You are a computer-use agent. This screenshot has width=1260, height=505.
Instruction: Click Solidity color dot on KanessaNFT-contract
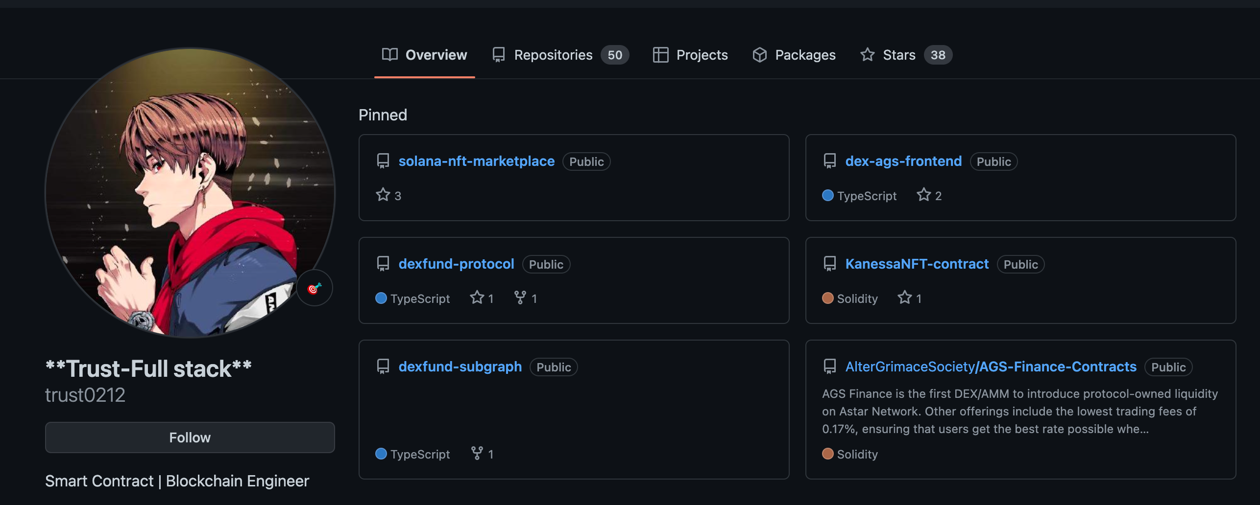(x=828, y=298)
